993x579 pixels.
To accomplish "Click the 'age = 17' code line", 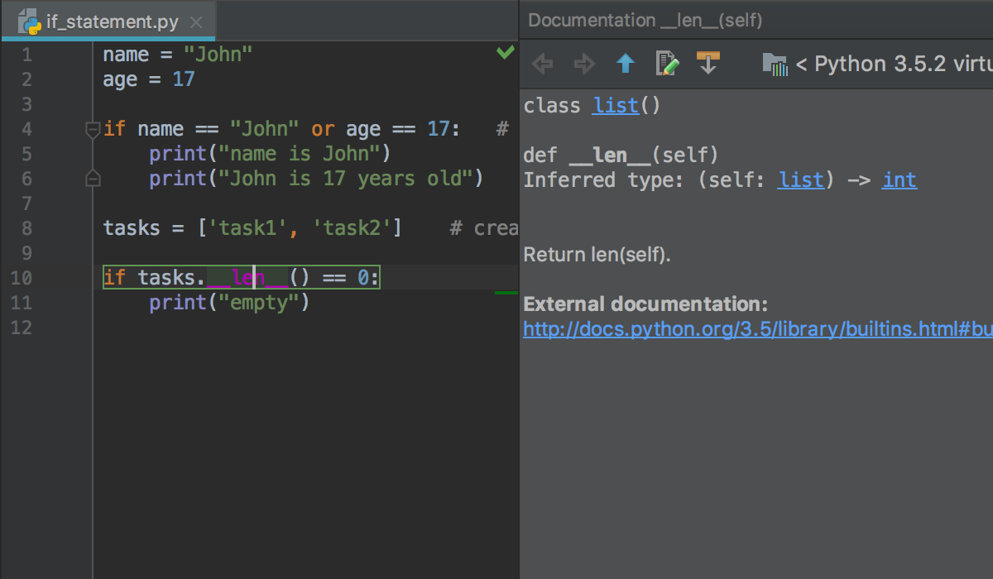I will pyautogui.click(x=149, y=79).
